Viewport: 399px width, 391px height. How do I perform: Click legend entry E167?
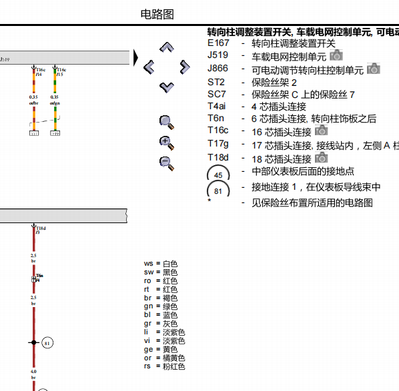(x=272, y=43)
